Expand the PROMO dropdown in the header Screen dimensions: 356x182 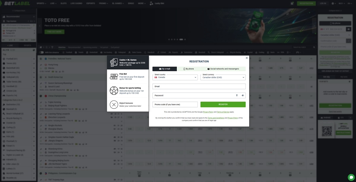(103, 4)
